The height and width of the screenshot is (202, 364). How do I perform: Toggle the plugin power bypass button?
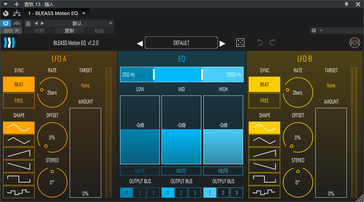(x=6, y=23)
